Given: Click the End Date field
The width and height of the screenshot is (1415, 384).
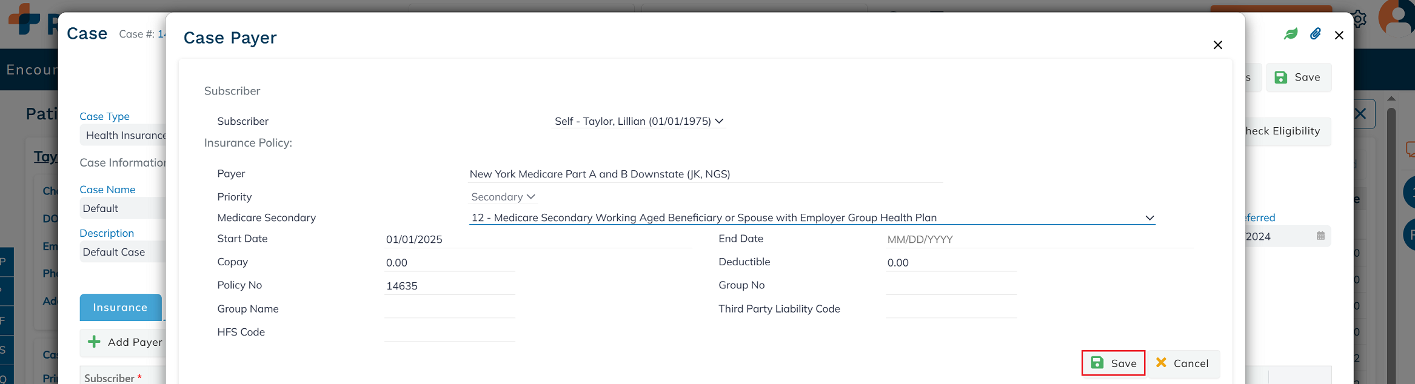Looking at the screenshot, I should 1039,239.
